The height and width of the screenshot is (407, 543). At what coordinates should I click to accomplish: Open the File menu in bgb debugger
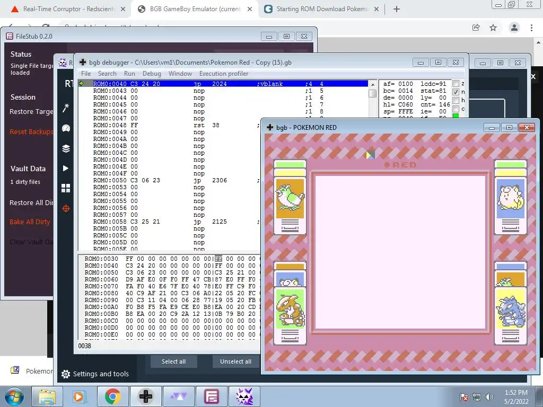(x=86, y=73)
